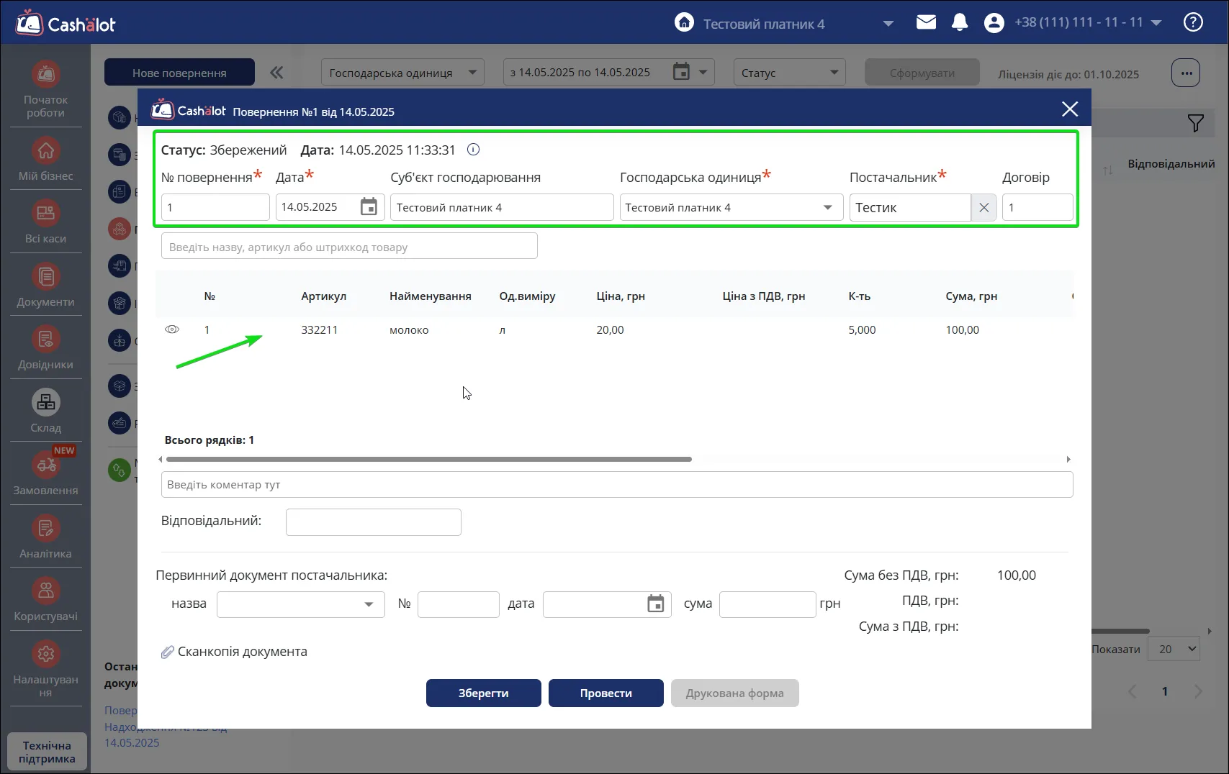Open Аналітика section
Viewport: 1229px width, 774px height.
(x=45, y=537)
